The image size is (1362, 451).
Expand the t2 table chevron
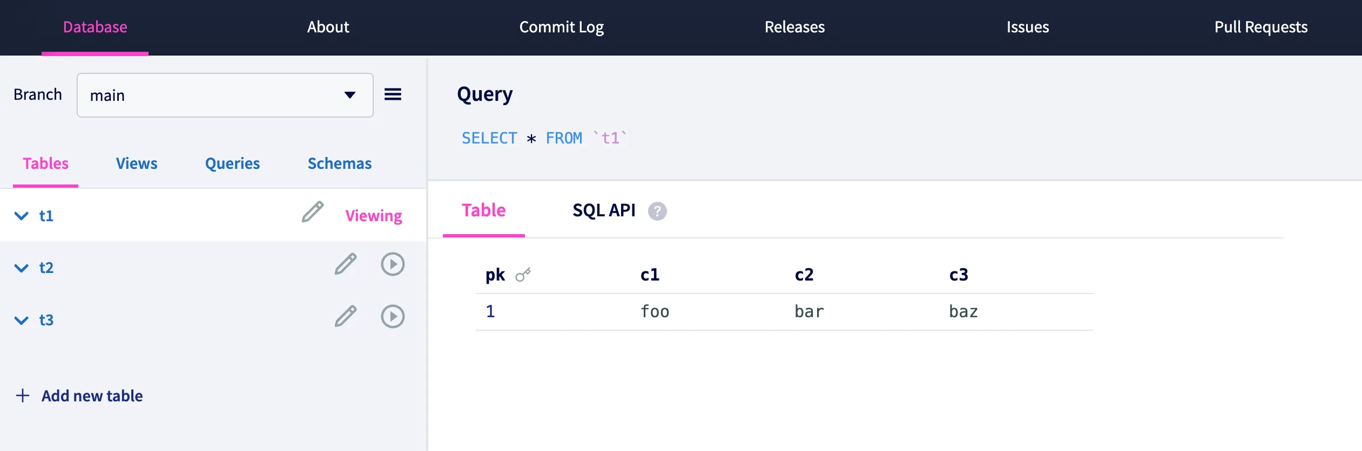click(21, 268)
